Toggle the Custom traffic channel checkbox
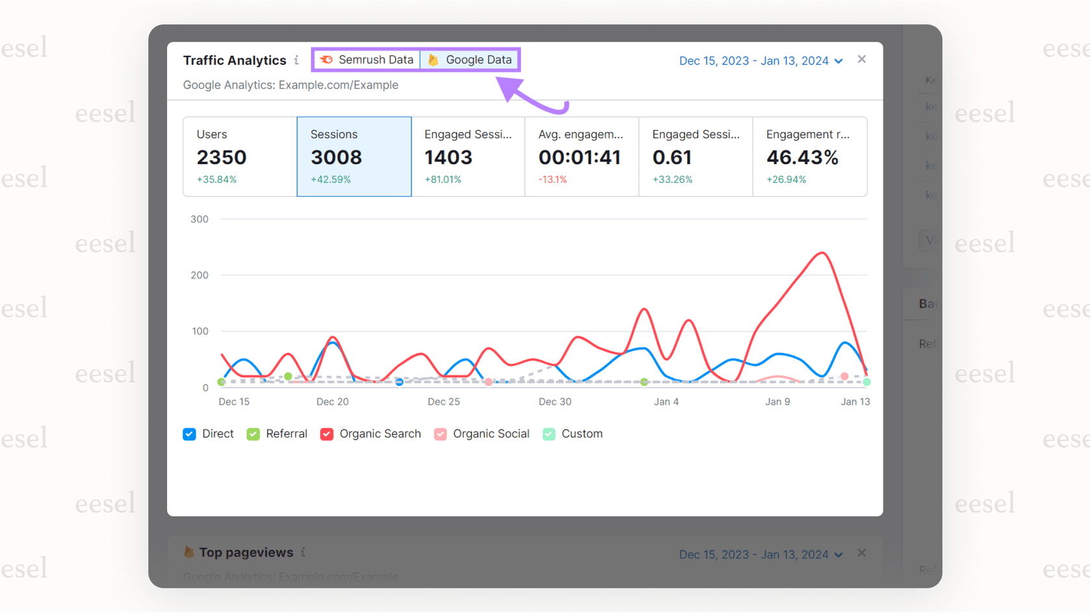This screenshot has width=1091, height=613. pyautogui.click(x=548, y=433)
